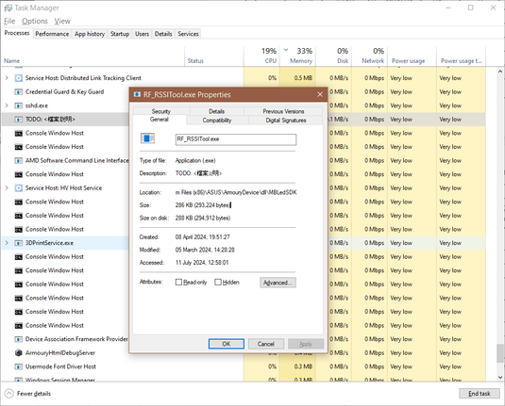Click the Console Window Host icon below TODO row
505x406 pixels.
pyautogui.click(x=19, y=133)
